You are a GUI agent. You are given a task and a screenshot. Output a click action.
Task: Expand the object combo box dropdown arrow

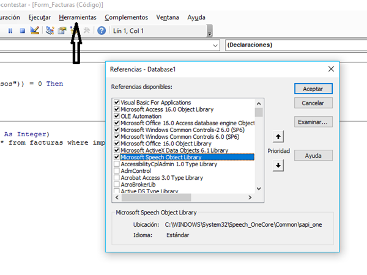coord(215,45)
